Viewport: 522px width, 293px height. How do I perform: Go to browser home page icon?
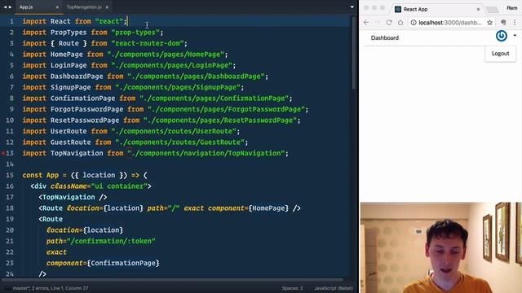coord(400,23)
